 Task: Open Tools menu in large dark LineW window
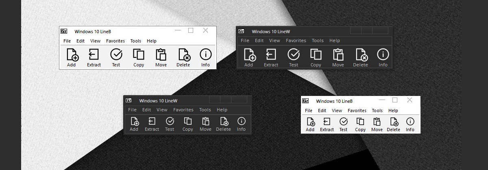(x=318, y=40)
